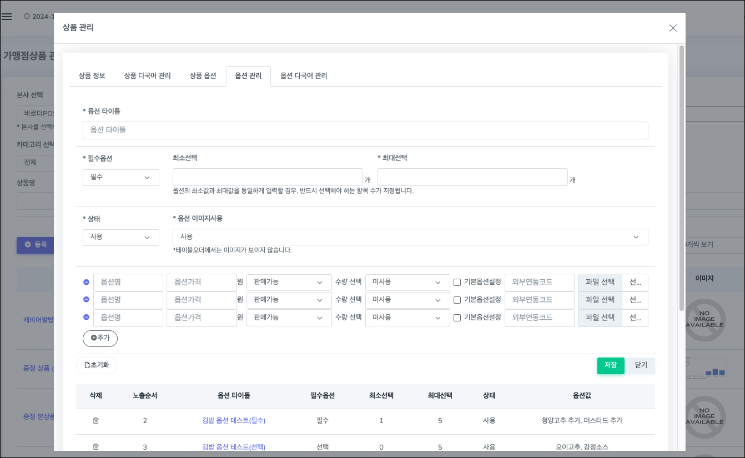Open the 필수옵션 dropdown
Image resolution: width=745 pixels, height=458 pixels.
pos(120,178)
